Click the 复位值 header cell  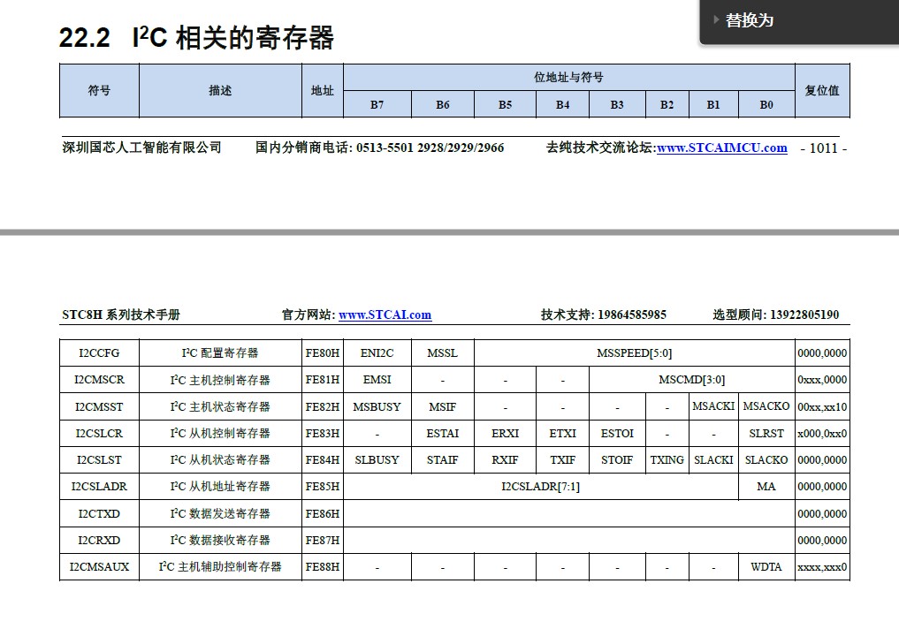pyautogui.click(x=822, y=90)
